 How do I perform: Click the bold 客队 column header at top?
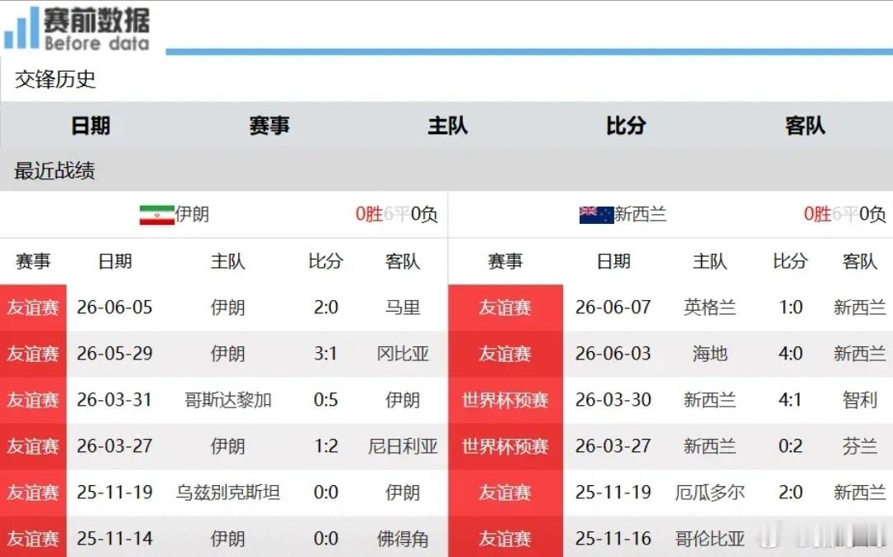pos(805,125)
